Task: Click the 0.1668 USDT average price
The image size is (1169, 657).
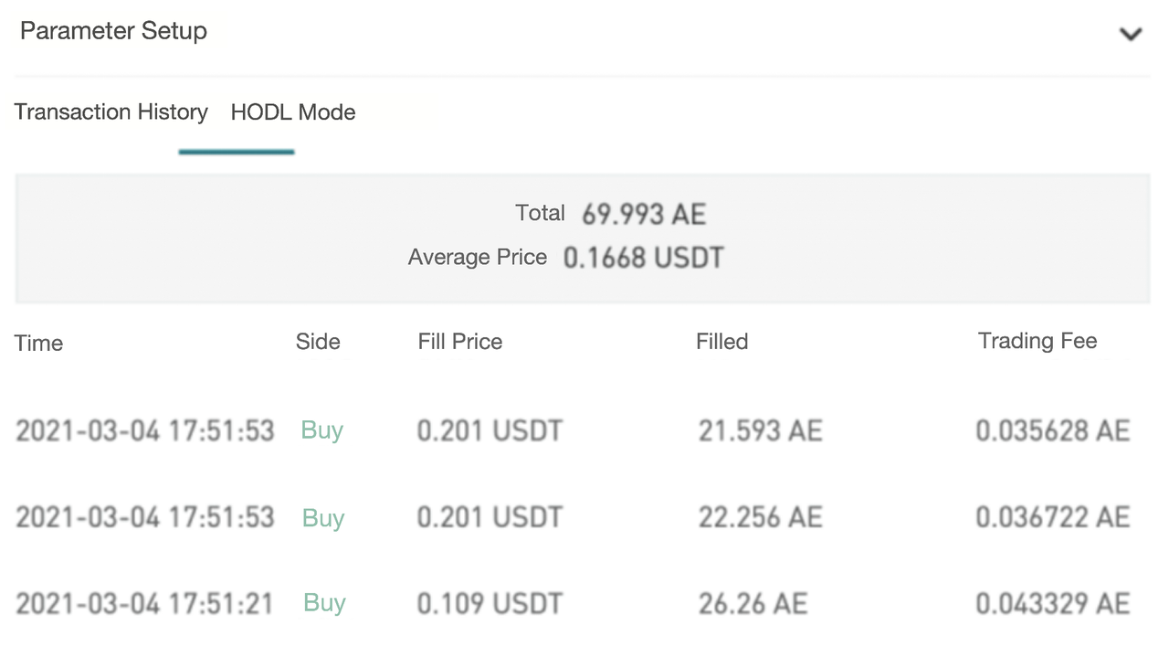Action: (x=643, y=258)
